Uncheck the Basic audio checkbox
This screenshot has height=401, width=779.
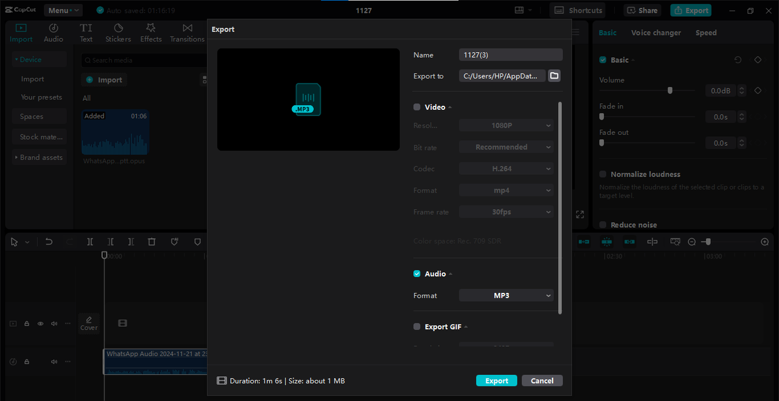[x=603, y=60]
